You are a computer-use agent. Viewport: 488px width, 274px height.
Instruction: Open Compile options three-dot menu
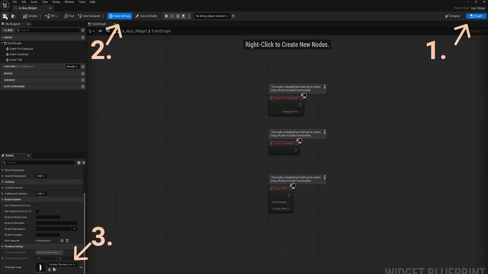(40, 16)
